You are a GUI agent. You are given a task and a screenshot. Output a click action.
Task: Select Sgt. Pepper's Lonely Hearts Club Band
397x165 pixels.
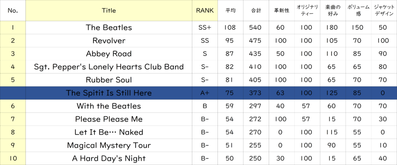(x=109, y=67)
